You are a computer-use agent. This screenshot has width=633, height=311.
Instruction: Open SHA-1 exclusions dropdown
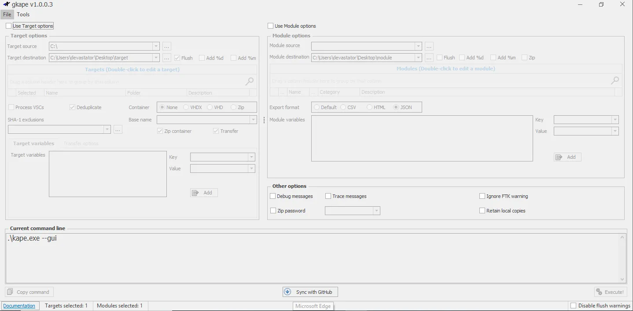(x=107, y=129)
